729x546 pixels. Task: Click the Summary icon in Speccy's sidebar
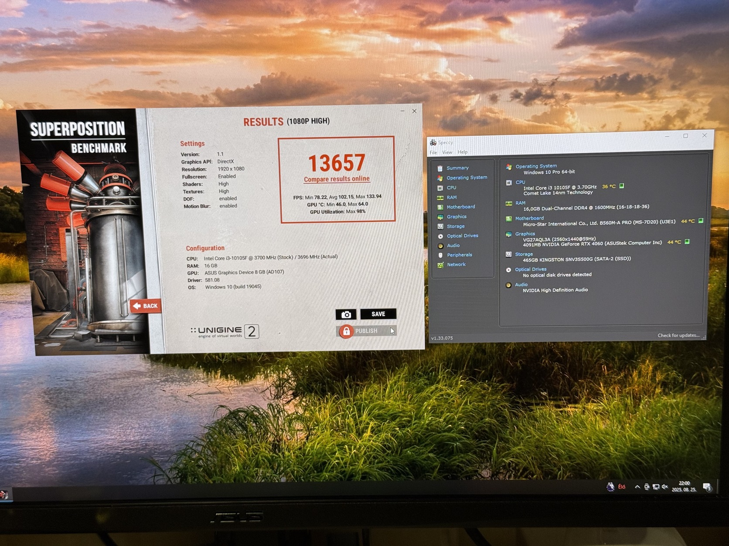440,168
